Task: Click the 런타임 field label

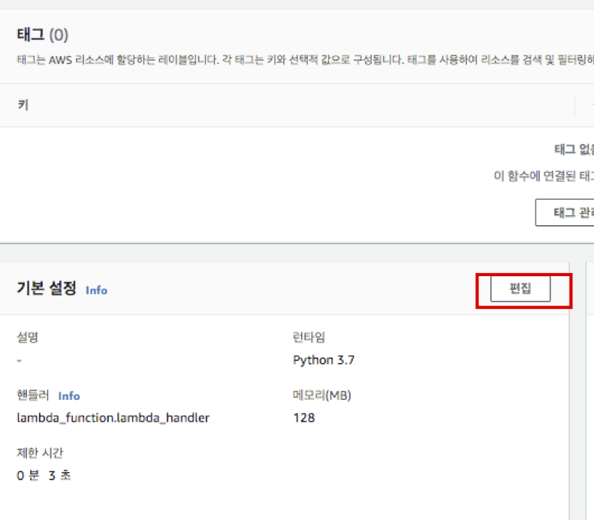Action: coord(309,337)
